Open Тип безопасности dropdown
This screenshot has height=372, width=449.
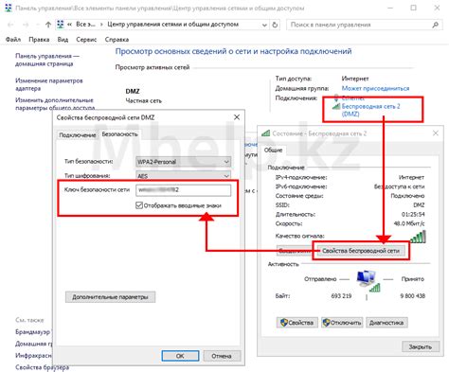(183, 162)
